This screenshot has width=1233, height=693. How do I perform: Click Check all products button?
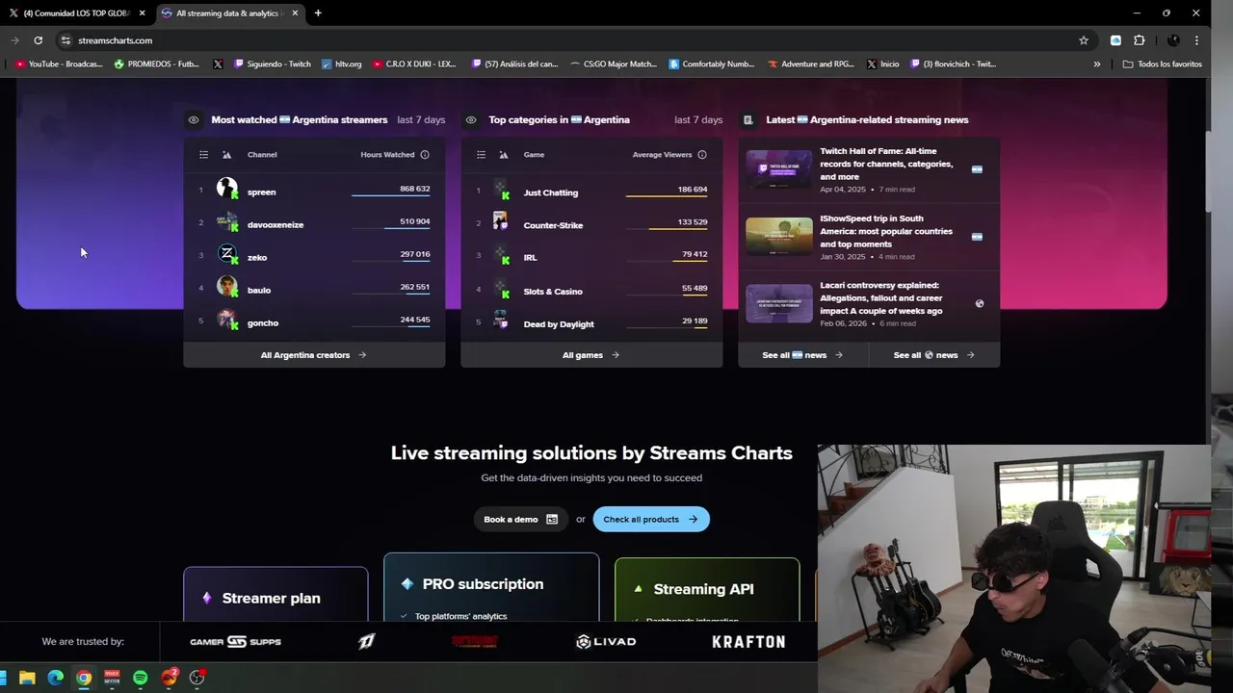click(651, 520)
